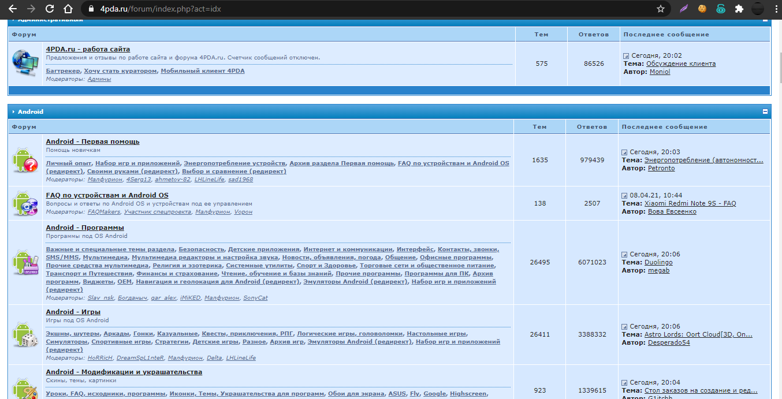View author Desperado54's profile
This screenshot has width=782, height=399.
pos(669,342)
